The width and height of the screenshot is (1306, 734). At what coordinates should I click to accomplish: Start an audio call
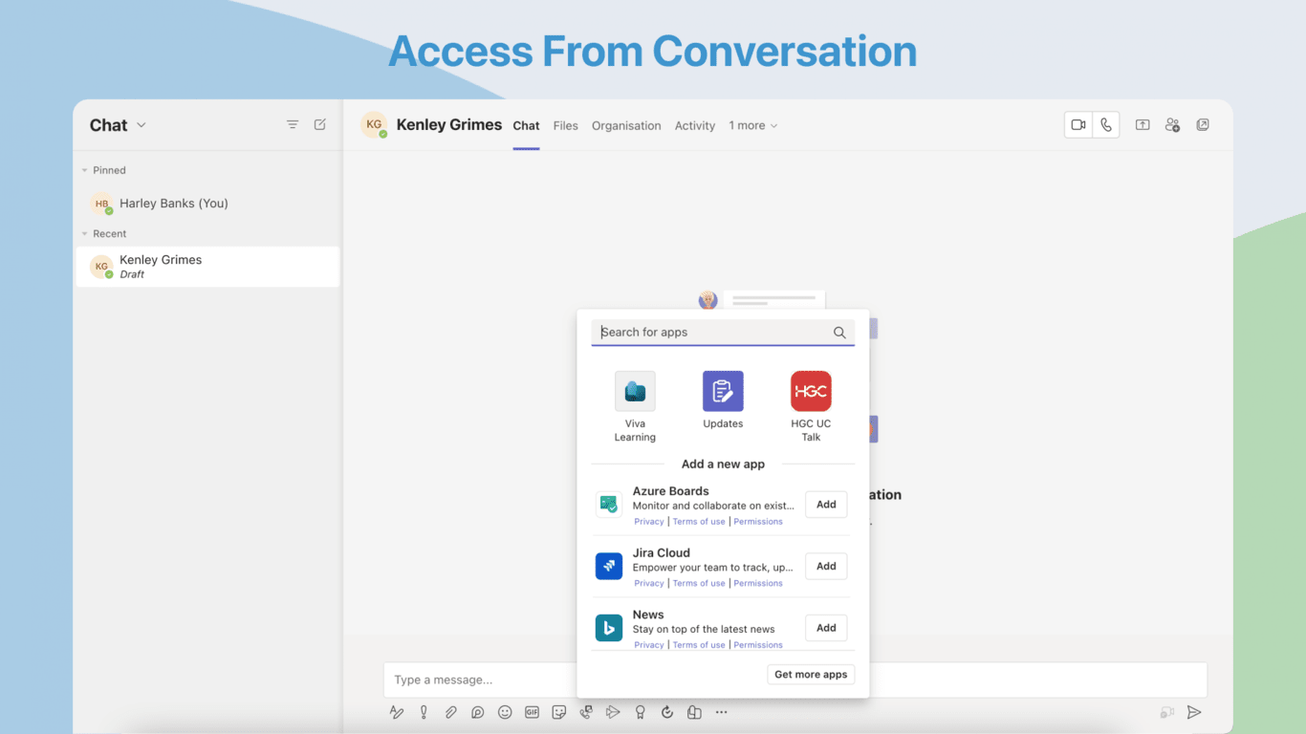pos(1106,125)
